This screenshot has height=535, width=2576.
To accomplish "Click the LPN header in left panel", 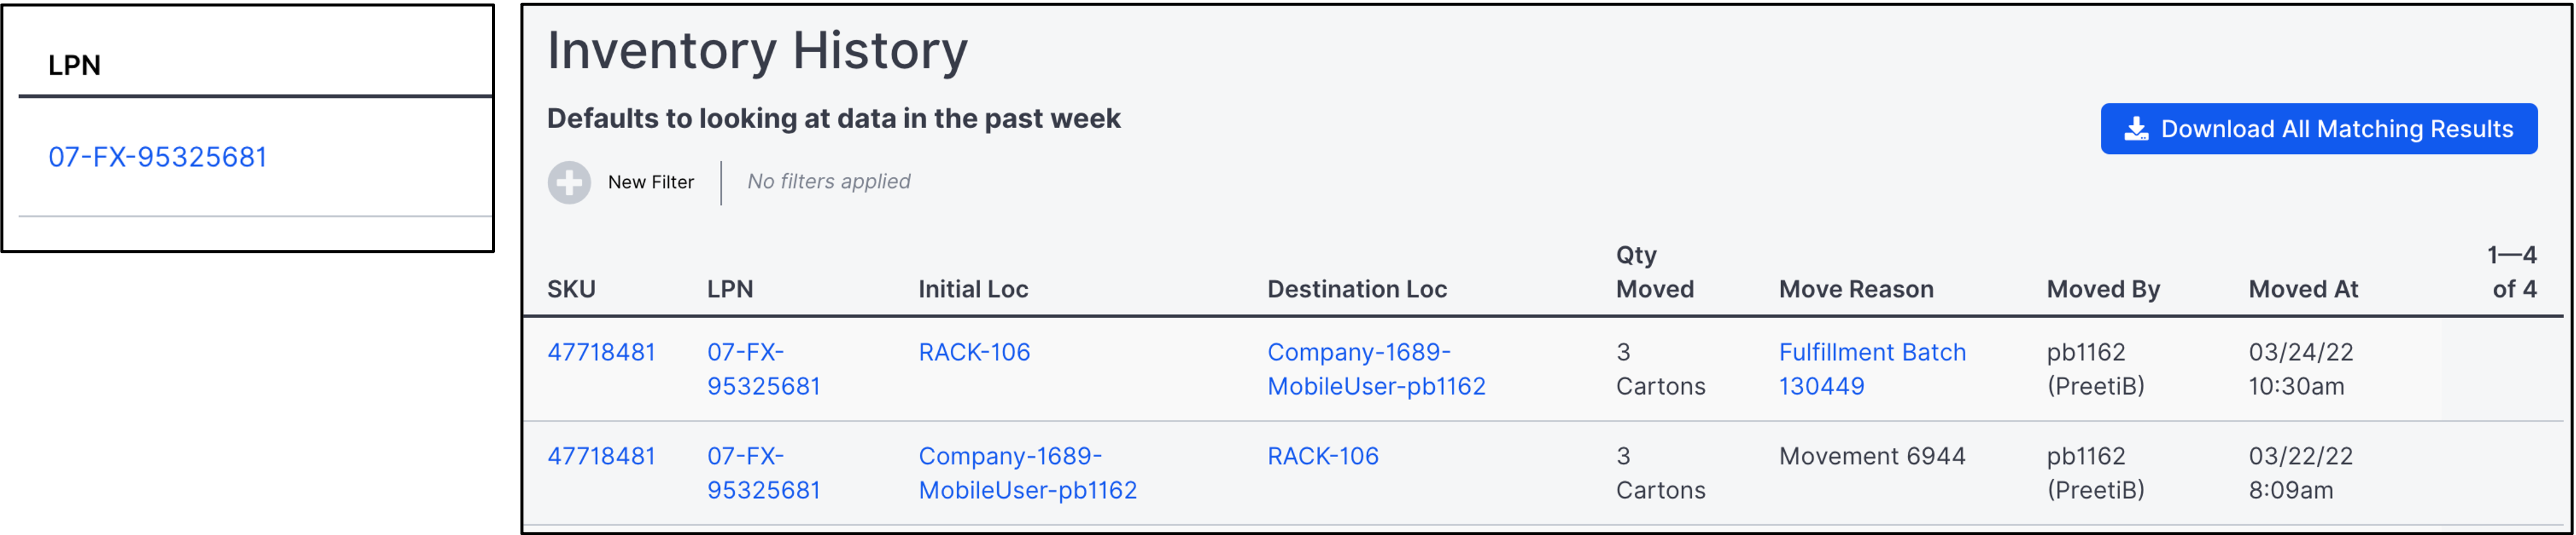I will pyautogui.click(x=74, y=66).
